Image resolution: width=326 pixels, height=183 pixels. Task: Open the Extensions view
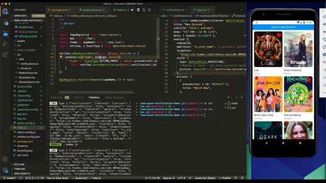5,54
